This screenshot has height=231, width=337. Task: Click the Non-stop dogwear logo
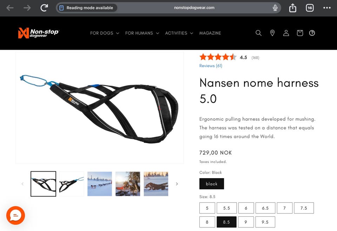pyautogui.click(x=39, y=33)
